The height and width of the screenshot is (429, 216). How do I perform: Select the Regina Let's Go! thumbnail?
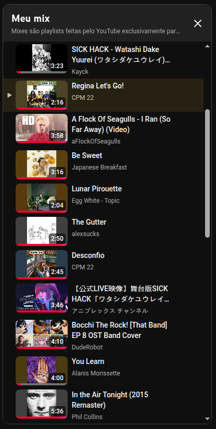[x=42, y=95]
